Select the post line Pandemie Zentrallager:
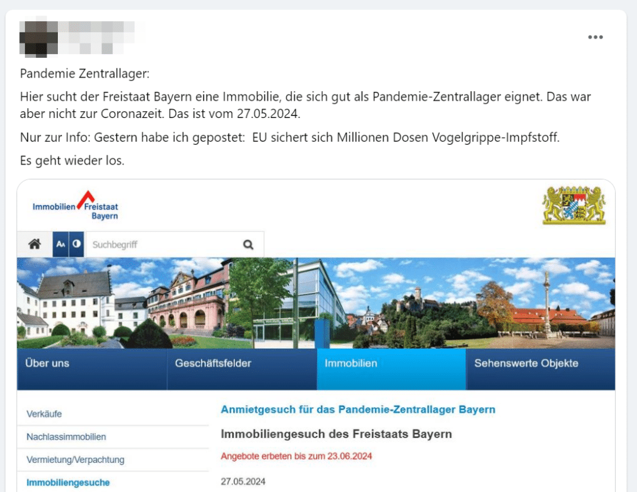Image resolution: width=637 pixels, height=492 pixels. tap(85, 74)
